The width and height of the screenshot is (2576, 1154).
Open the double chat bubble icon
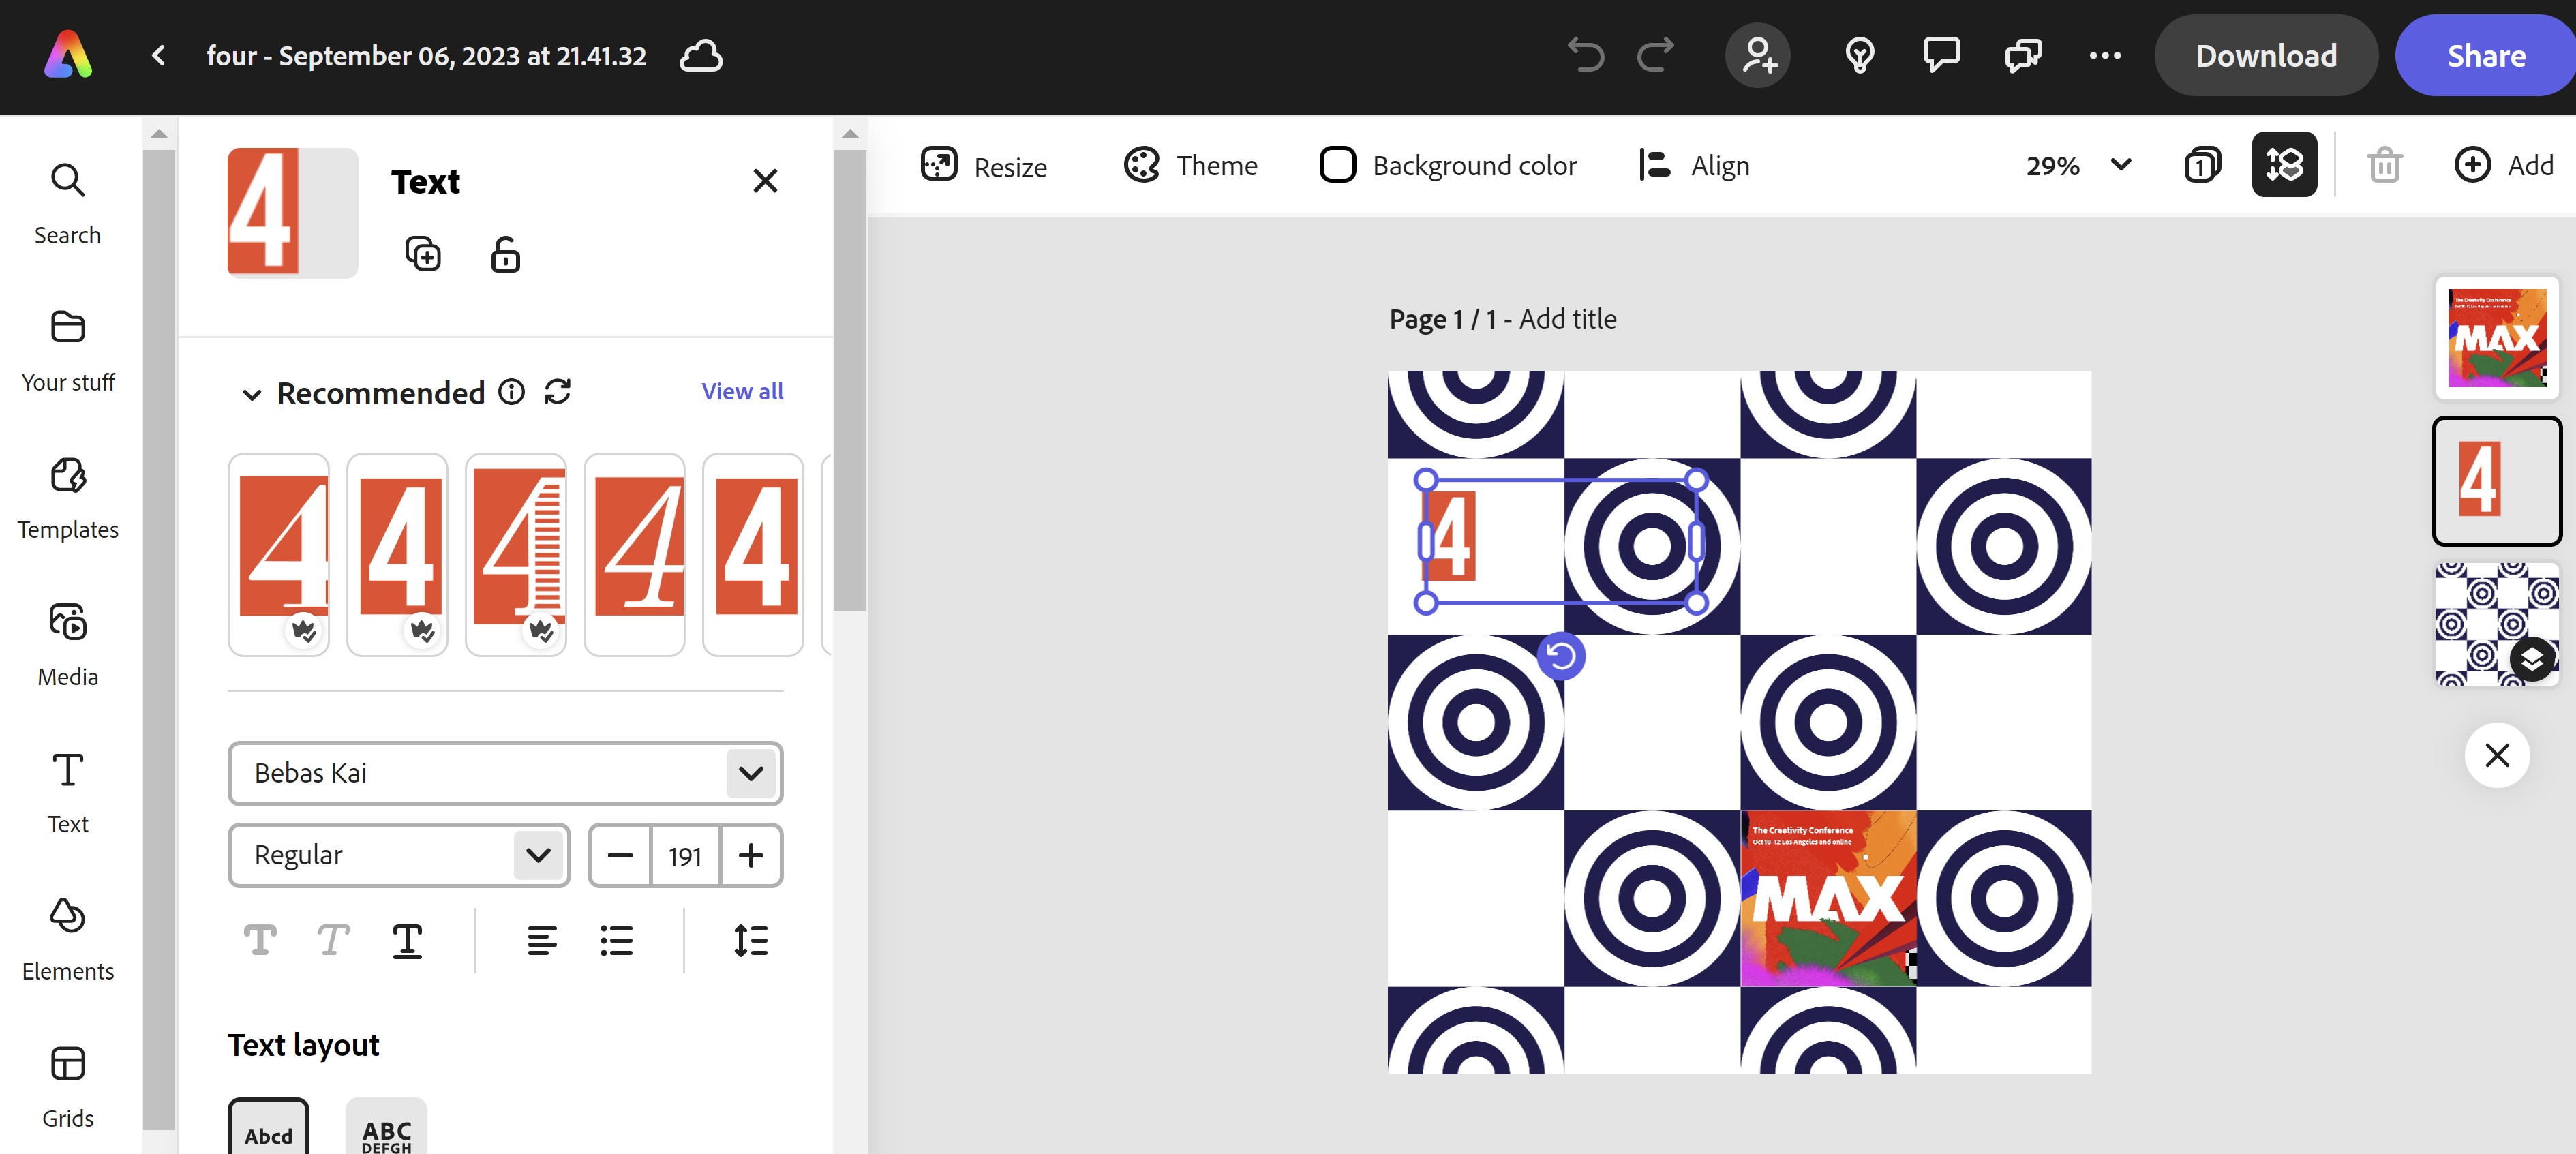(2024, 55)
